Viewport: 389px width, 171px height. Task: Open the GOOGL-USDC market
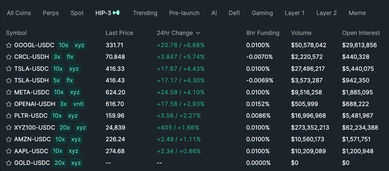(x=34, y=45)
